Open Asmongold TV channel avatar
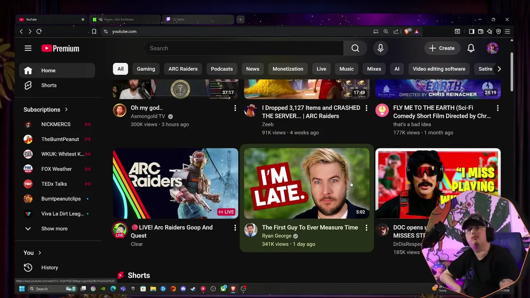Viewport: 530px width, 298px height. tap(120, 111)
